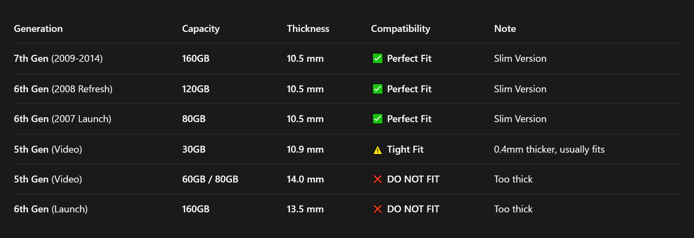Click the yellow warning triangle beside Tight Fit
This screenshot has width=694, height=238.
[378, 150]
